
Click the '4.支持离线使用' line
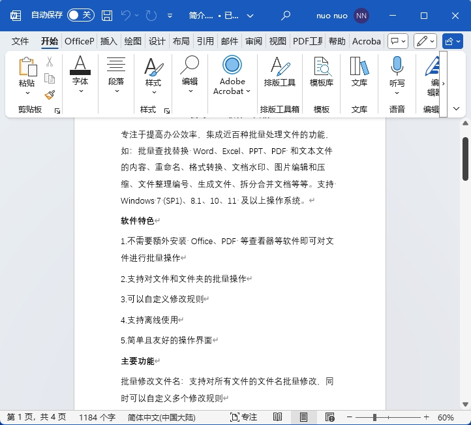pyautogui.click(x=149, y=320)
